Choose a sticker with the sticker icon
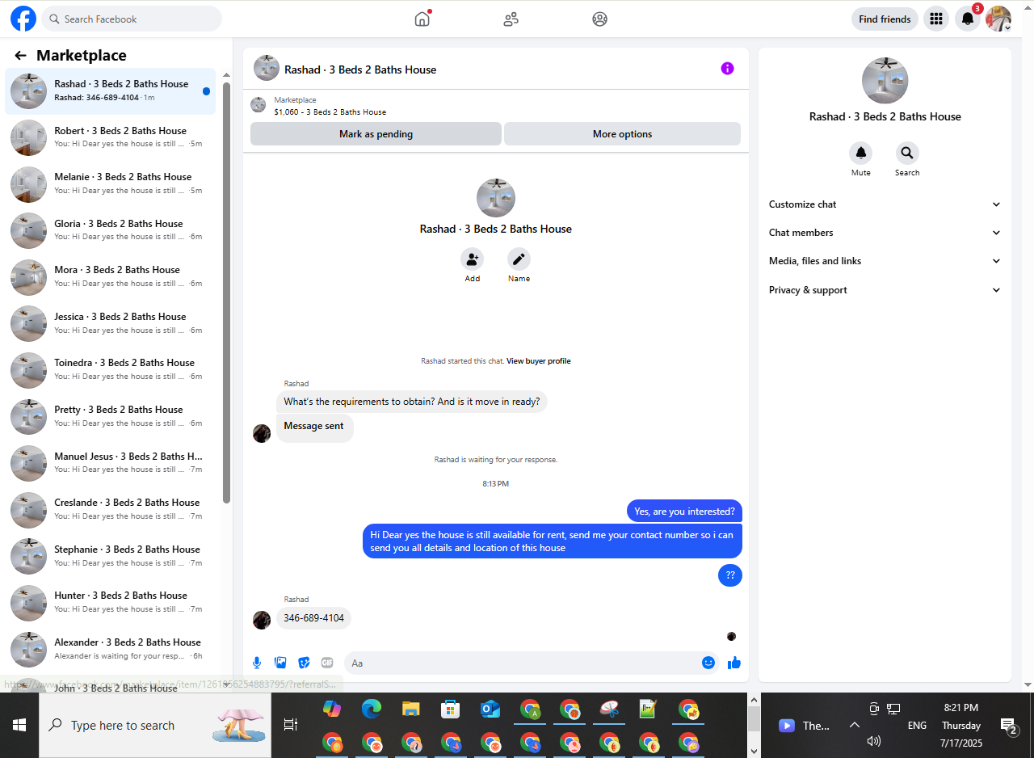1034x758 pixels. pos(304,663)
